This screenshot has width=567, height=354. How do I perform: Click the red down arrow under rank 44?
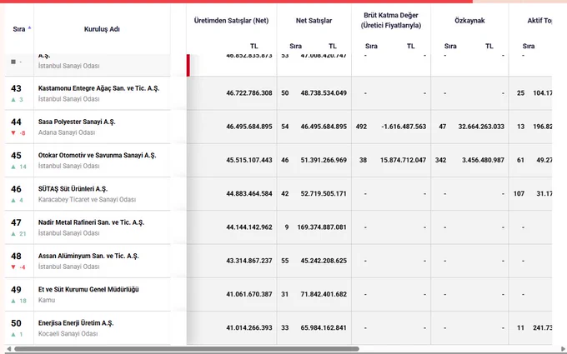coord(13,133)
